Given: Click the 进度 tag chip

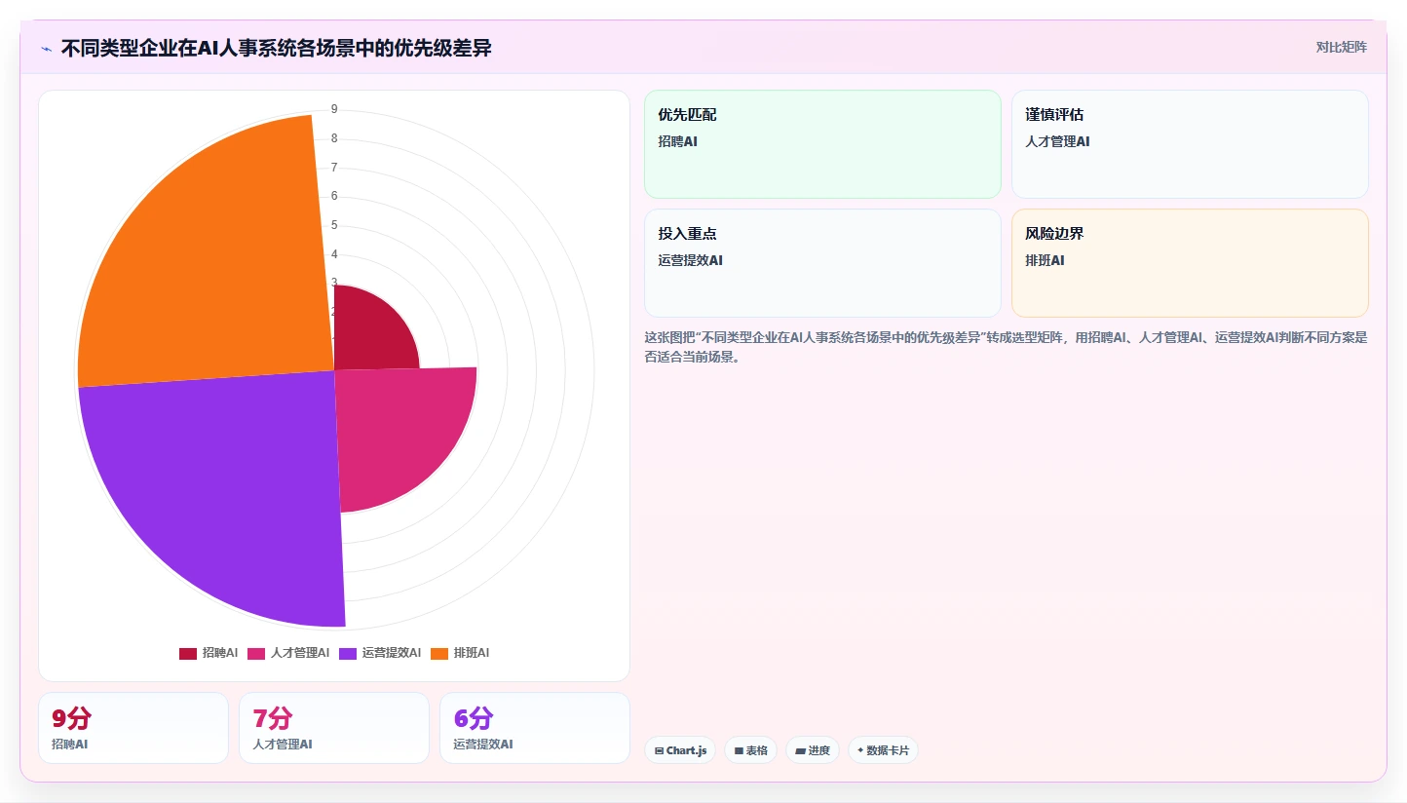Looking at the screenshot, I should [813, 750].
